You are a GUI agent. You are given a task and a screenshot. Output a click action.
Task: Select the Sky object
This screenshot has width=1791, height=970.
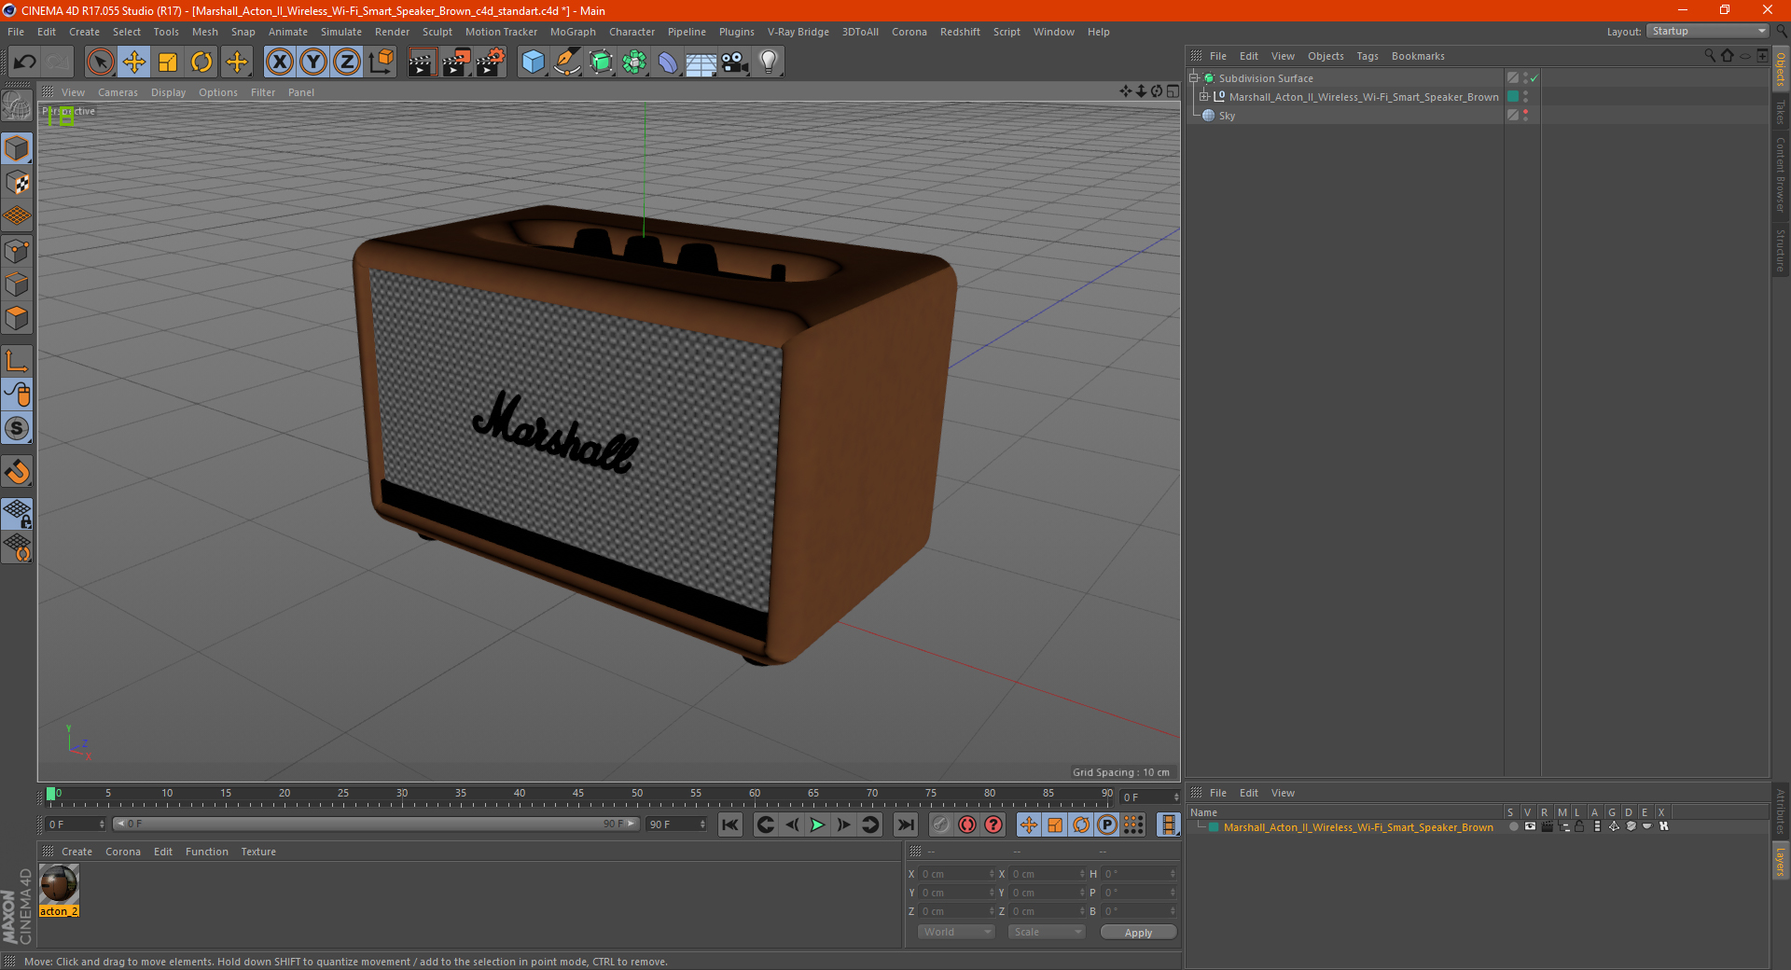tap(1227, 116)
